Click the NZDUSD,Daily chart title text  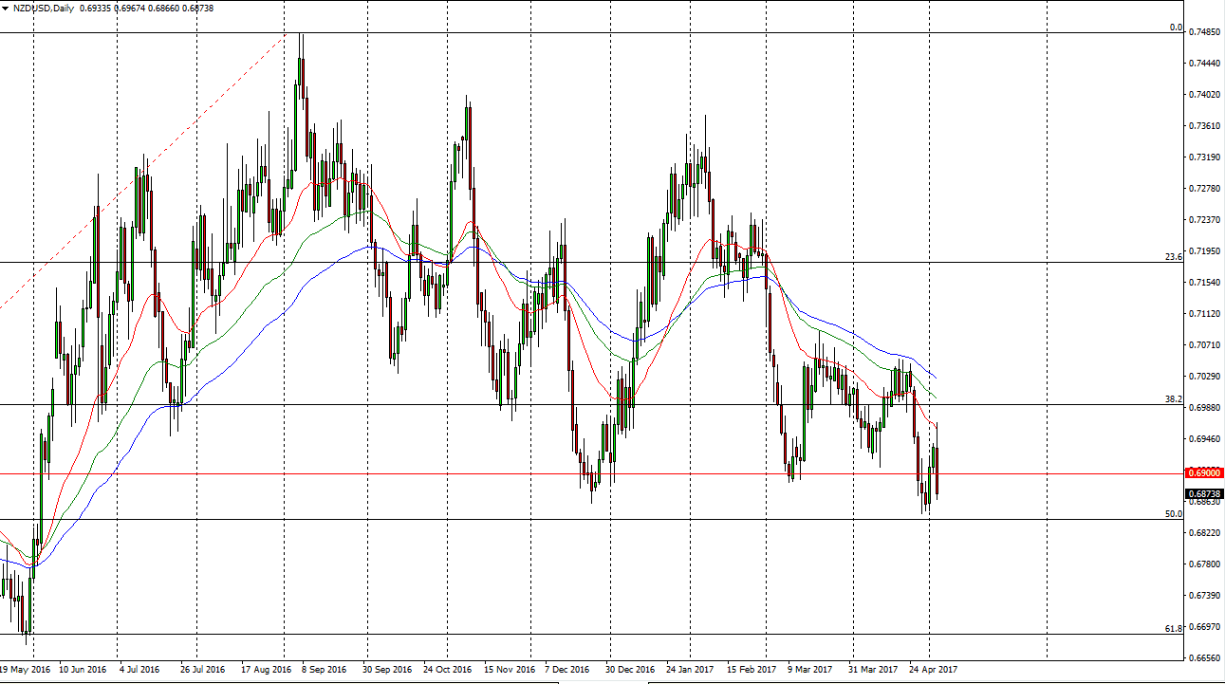pos(45,9)
